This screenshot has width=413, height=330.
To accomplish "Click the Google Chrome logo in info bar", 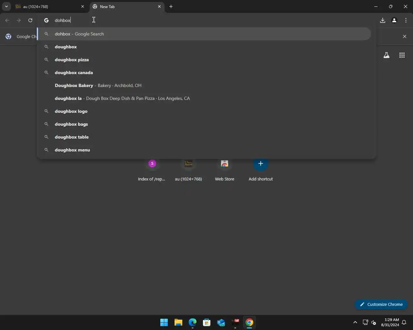I will pyautogui.click(x=8, y=36).
